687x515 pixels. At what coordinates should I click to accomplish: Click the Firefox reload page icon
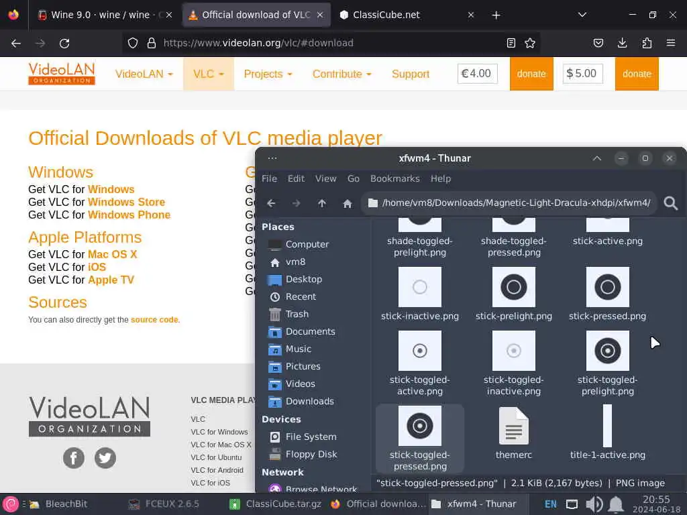64,44
